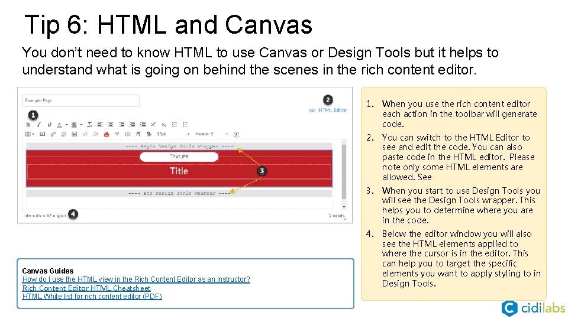568x319 pixels.
Task: Toggle Subscript formatting
Action: click(x=163, y=125)
